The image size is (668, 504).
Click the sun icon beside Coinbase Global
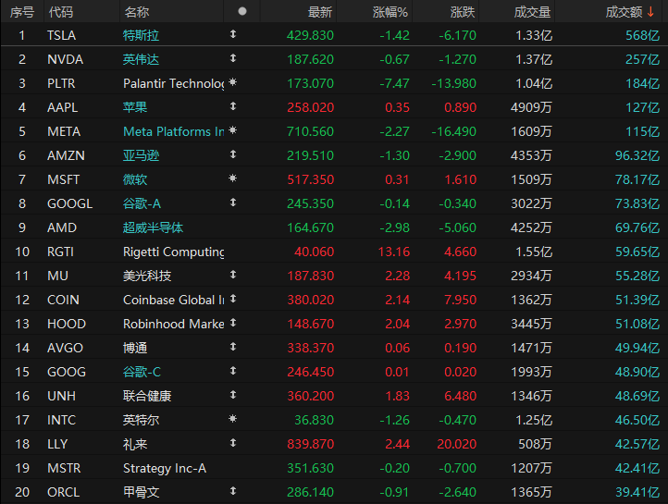pyautogui.click(x=232, y=300)
